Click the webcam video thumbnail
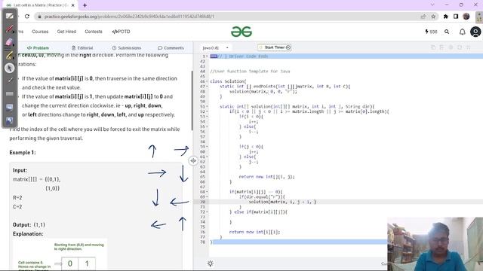 point(435,244)
